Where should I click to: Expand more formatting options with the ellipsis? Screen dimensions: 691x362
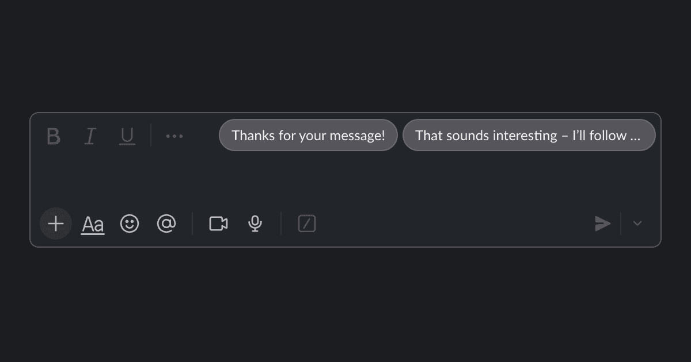pos(174,136)
